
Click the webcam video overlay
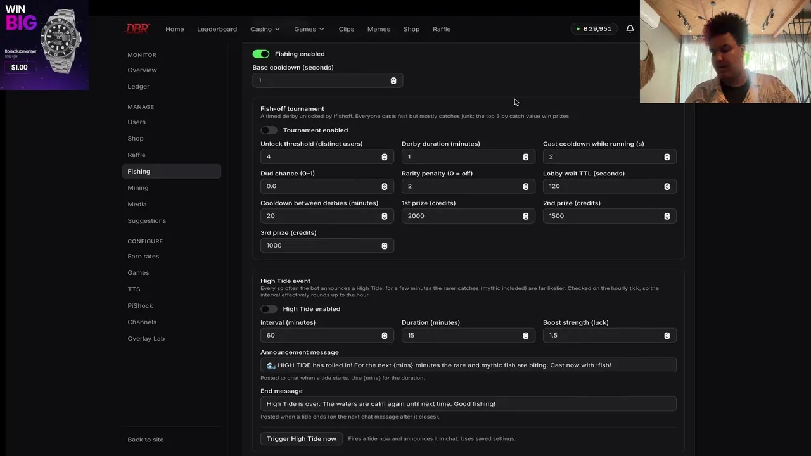click(x=725, y=51)
